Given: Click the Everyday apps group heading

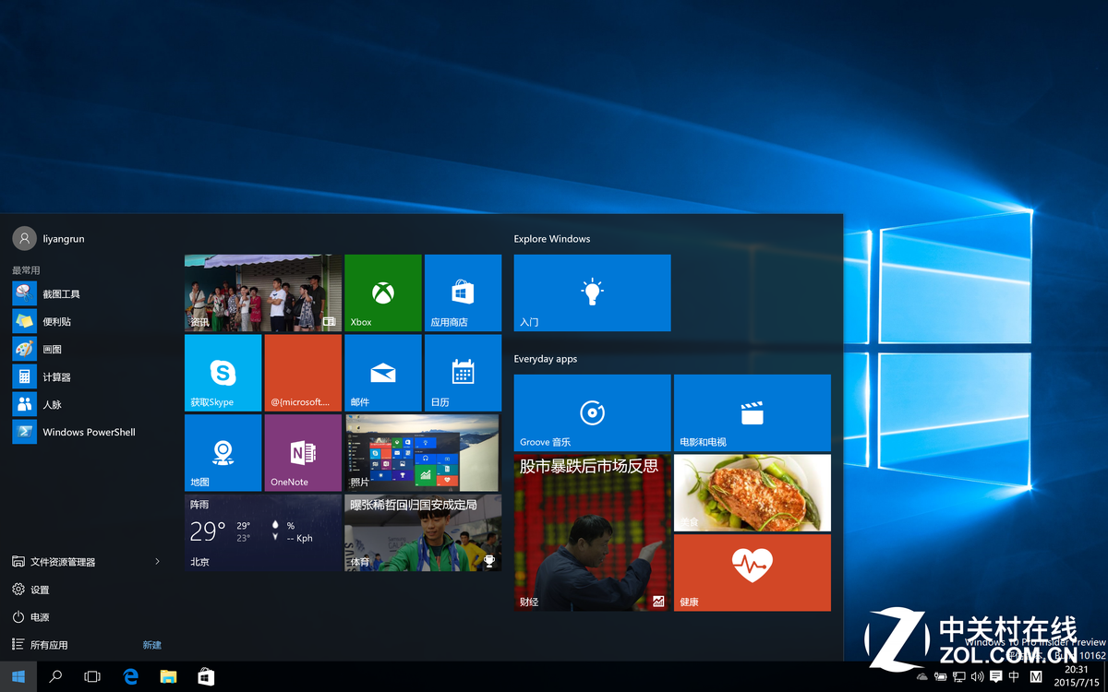Looking at the screenshot, I should click(x=546, y=359).
